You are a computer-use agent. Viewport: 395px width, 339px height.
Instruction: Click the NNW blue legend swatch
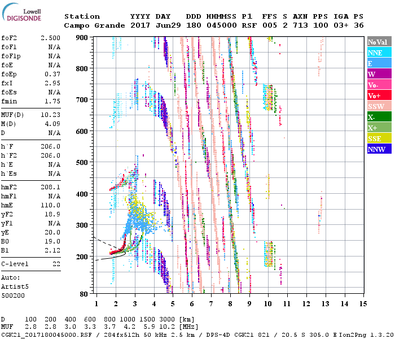pos(379,149)
